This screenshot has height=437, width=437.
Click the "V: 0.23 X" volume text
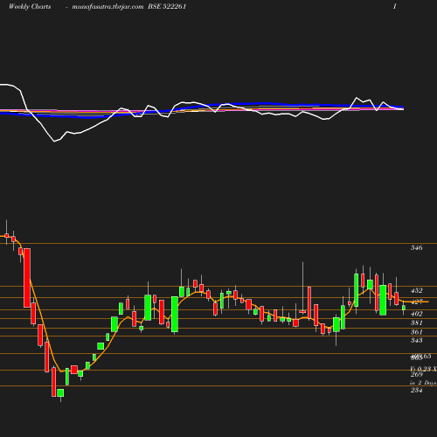point(423,369)
